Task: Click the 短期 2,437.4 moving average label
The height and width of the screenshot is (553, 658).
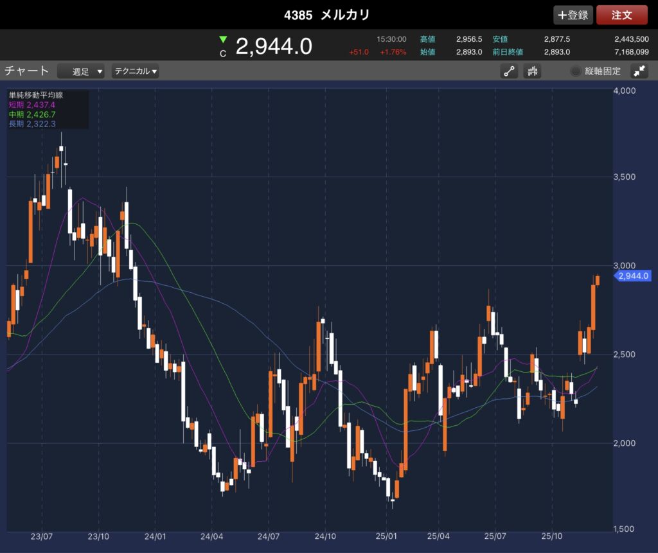Action: [x=32, y=105]
